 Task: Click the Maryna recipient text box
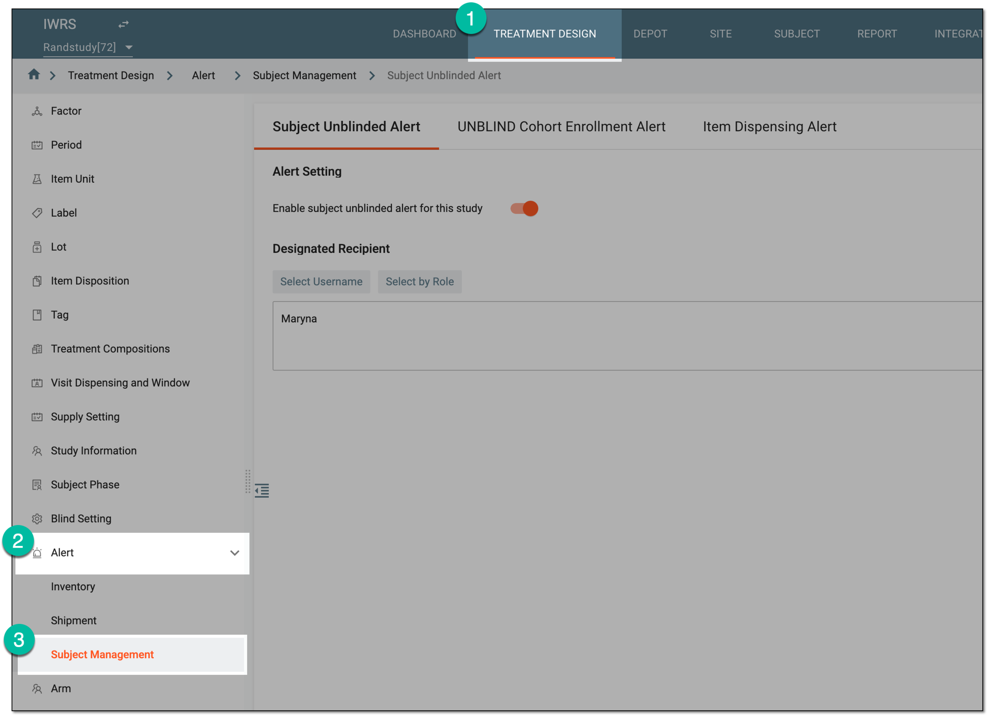click(627, 336)
